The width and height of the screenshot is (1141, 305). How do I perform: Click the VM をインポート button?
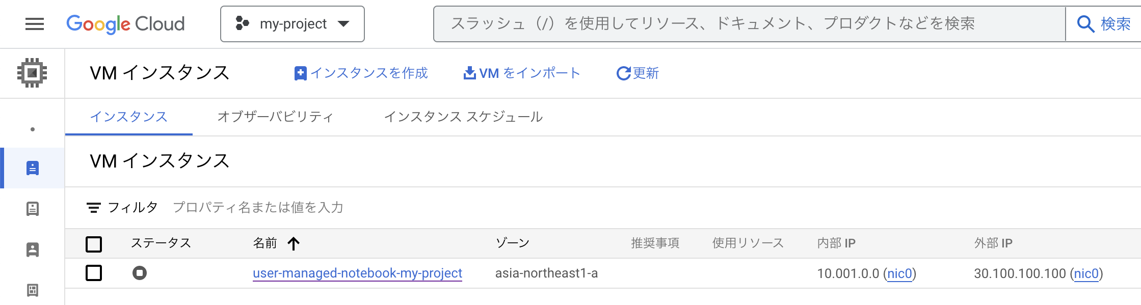(x=522, y=73)
